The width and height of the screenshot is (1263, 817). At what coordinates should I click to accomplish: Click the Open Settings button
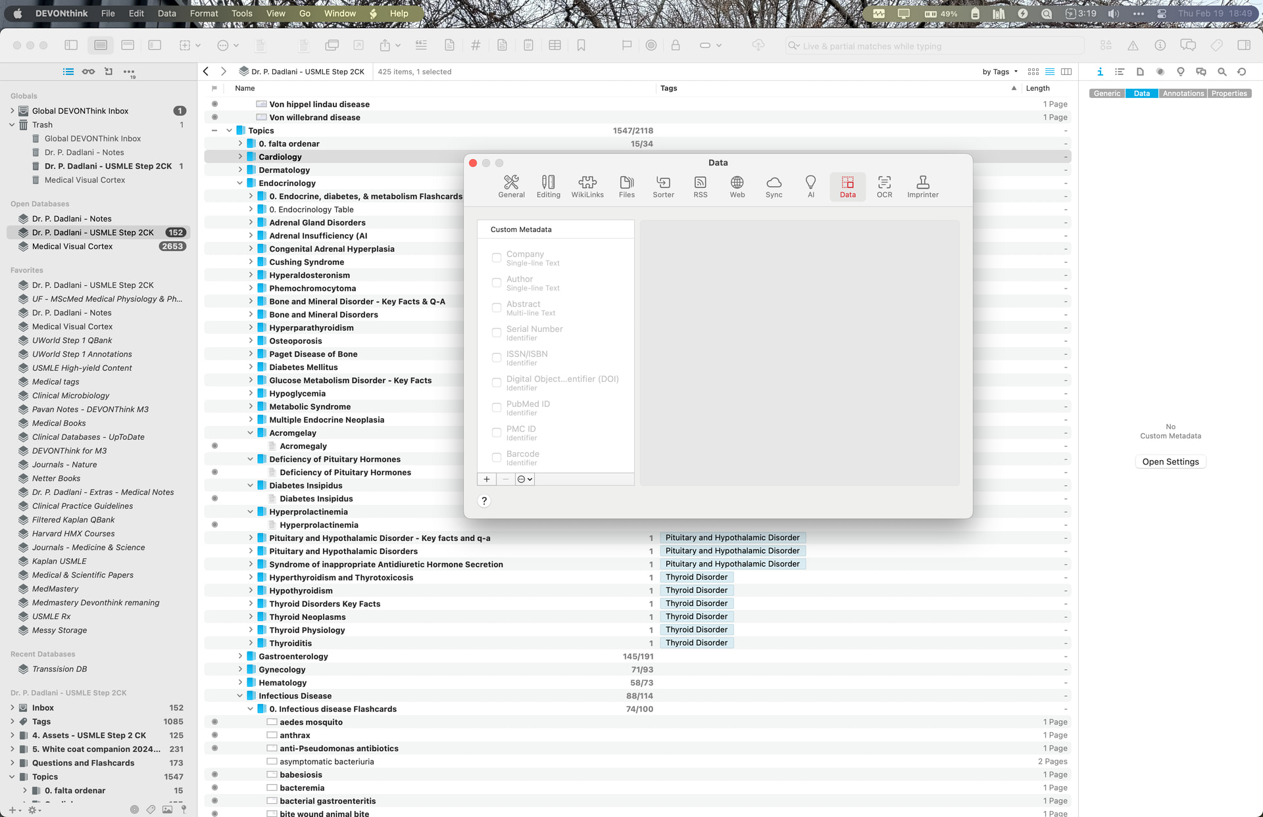click(1170, 461)
